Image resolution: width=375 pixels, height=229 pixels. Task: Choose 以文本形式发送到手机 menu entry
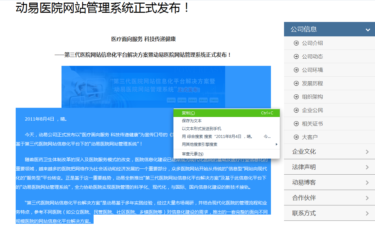[x=202, y=129]
